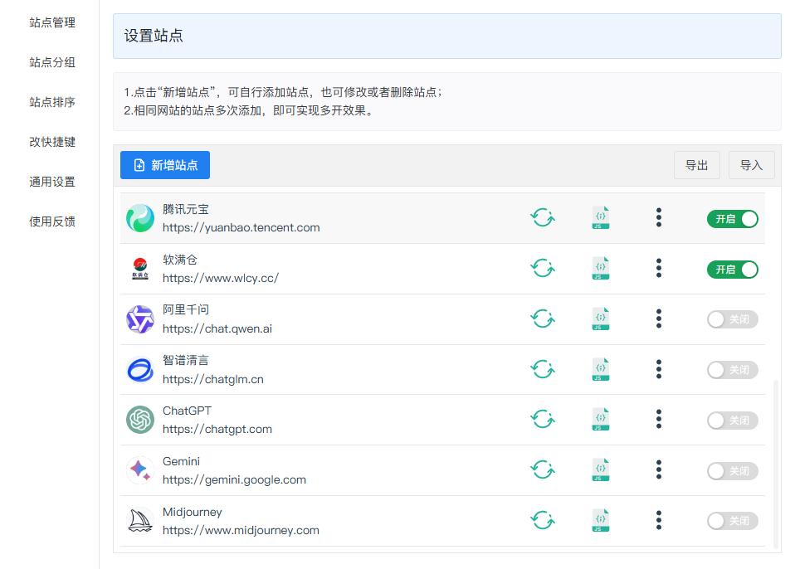Click the JS script icon for 阿里千问
The width and height of the screenshot is (795, 569).
(x=600, y=319)
